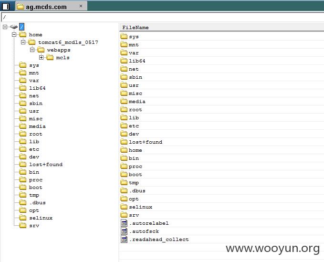Select usr folder icon in tree
The width and height of the screenshot is (324, 262).
coord(23,111)
